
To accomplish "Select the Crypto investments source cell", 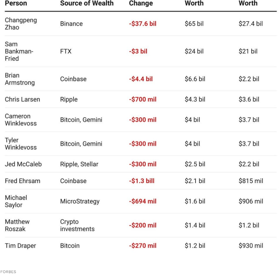I will [77, 225].
